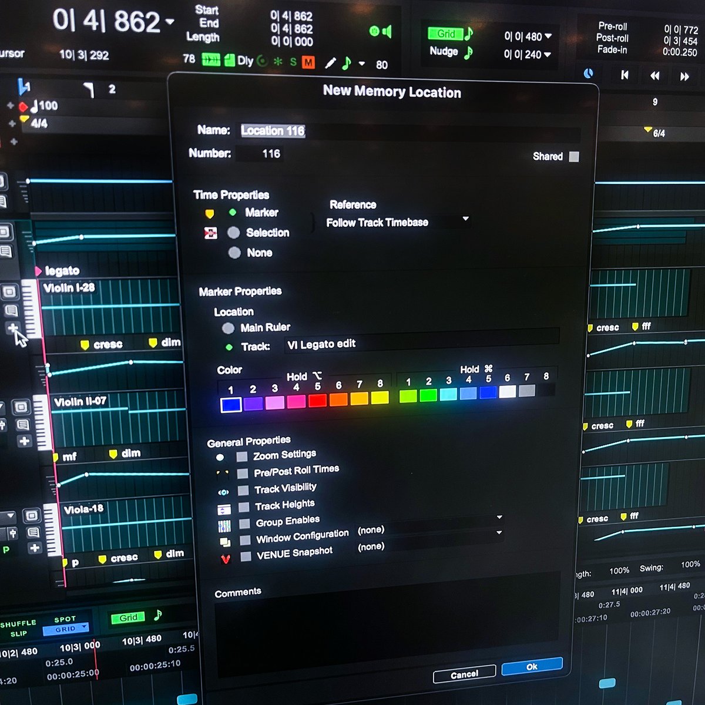Click the group enables icon
Image resolution: width=705 pixels, height=705 pixels.
(224, 526)
